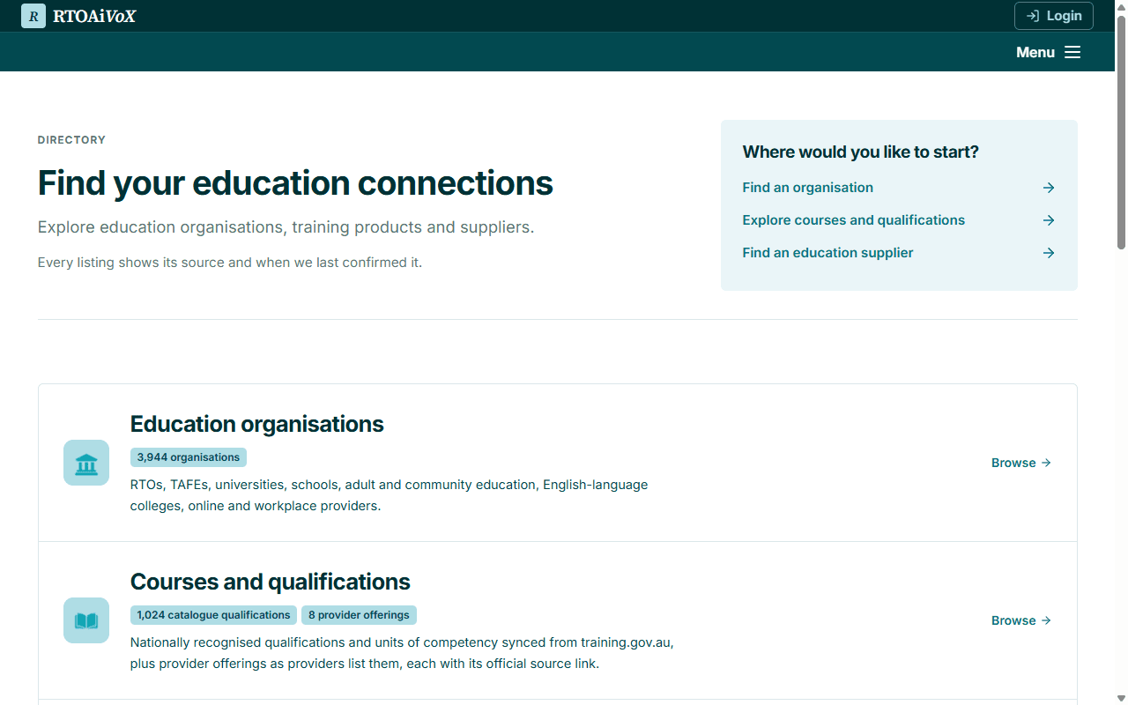Click the Nationally recognised qualifications description text
Viewport: 1128px width, 705px height.
pos(402,653)
